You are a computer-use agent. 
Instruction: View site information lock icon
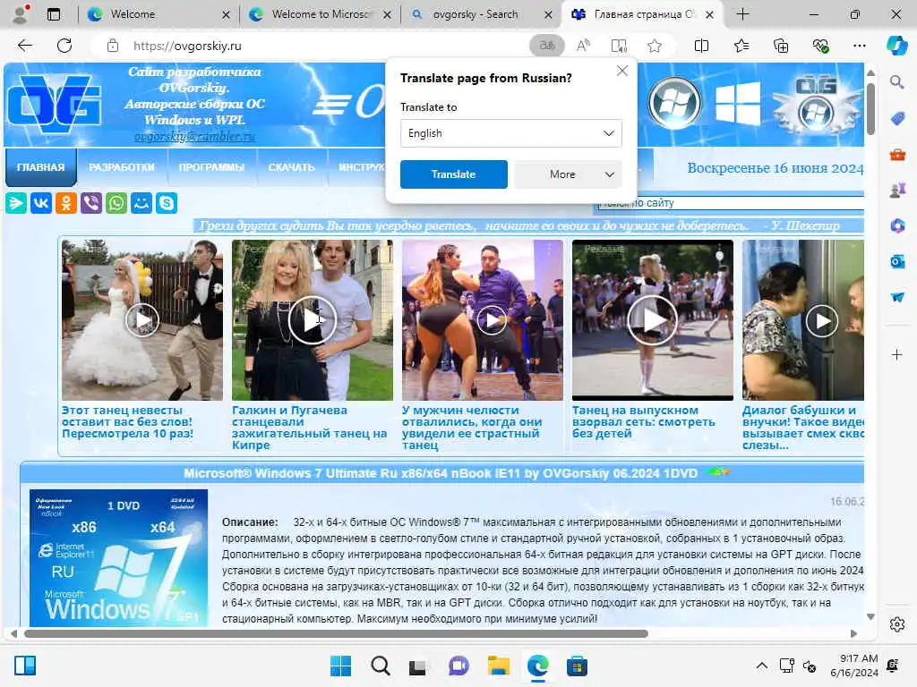coord(113,46)
